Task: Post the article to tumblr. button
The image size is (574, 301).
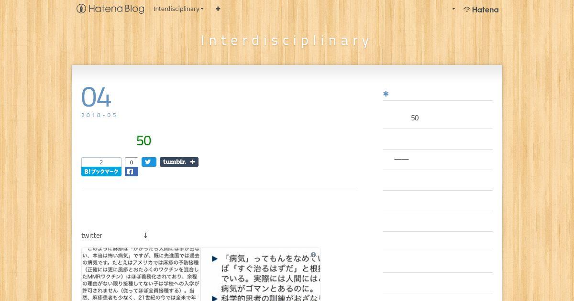Action: [179, 162]
